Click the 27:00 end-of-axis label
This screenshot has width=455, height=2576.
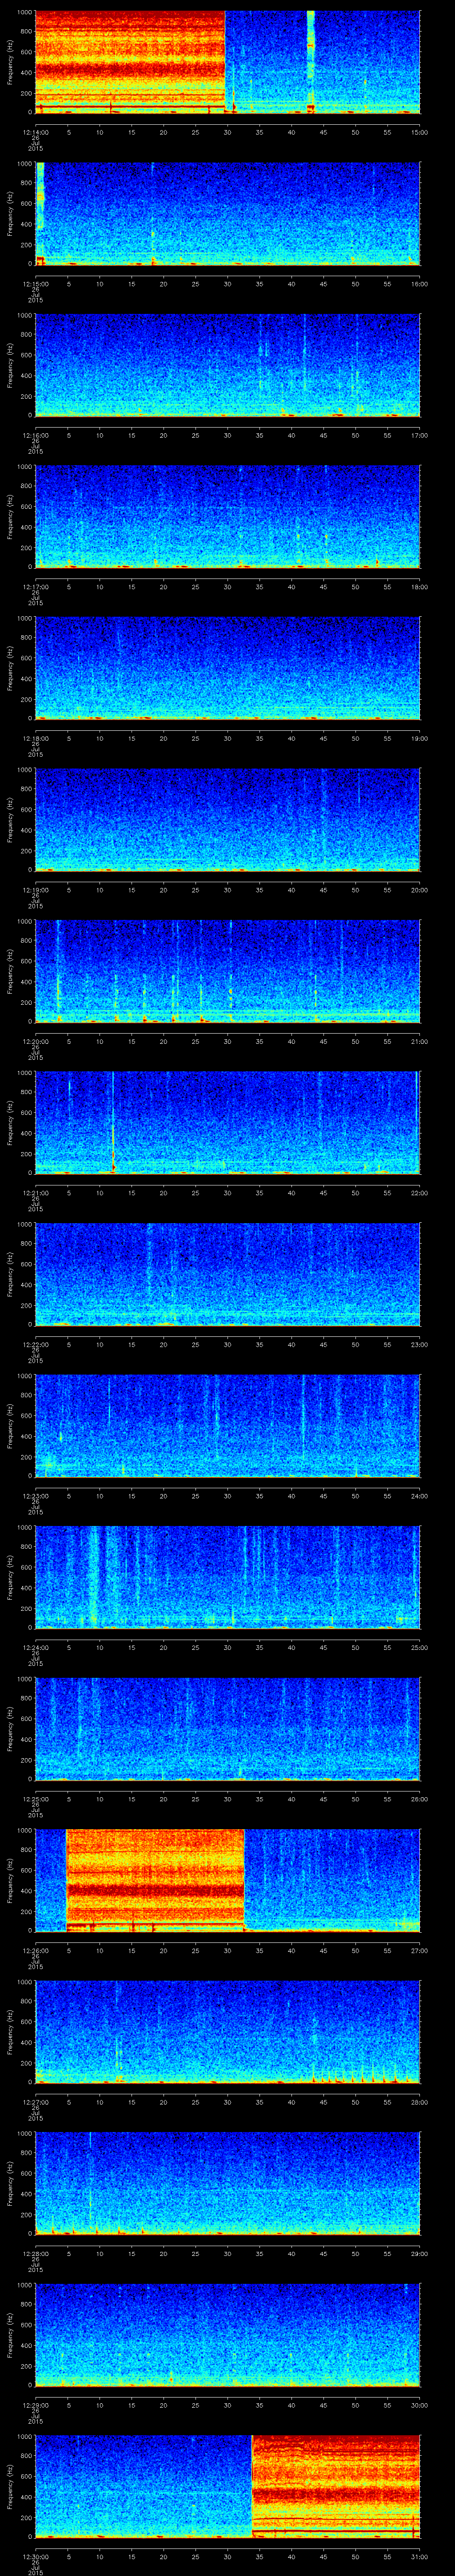pos(420,1950)
